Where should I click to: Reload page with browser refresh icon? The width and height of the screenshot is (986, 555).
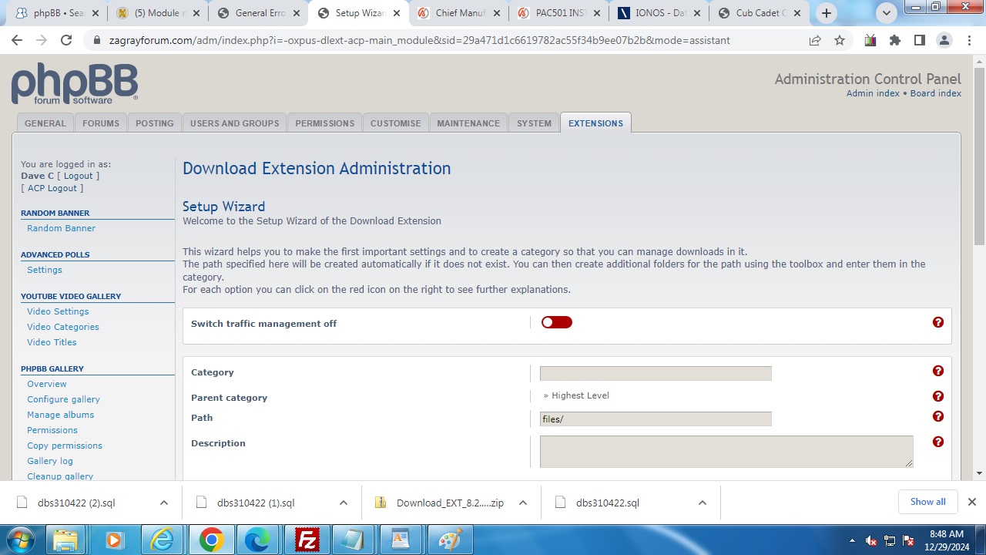[x=66, y=40]
